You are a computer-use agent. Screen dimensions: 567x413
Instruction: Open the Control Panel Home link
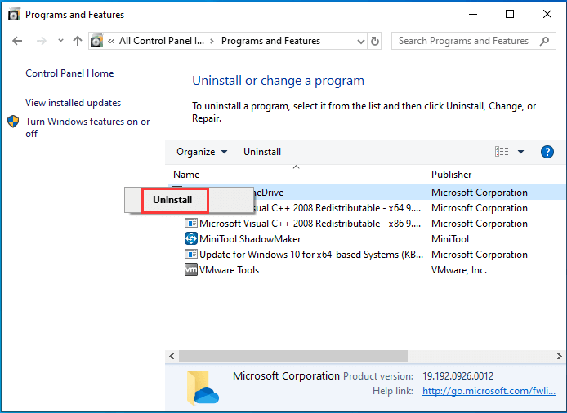click(69, 73)
